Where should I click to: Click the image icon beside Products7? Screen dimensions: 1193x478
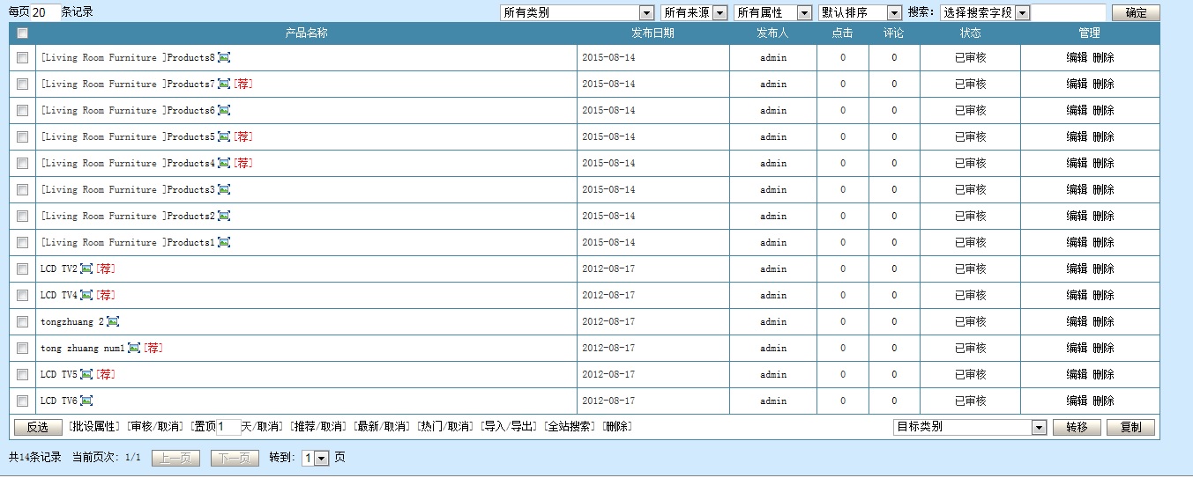tap(224, 85)
